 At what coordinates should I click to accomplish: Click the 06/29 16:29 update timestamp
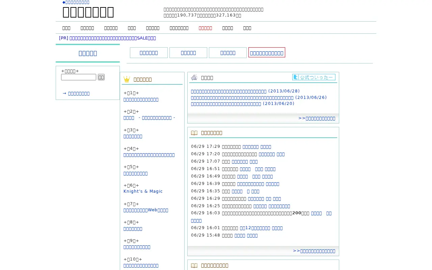(x=206, y=198)
